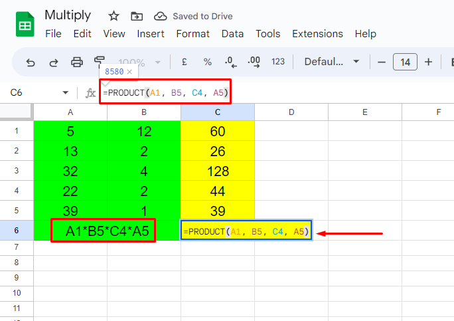Select cell C1 with value 60
This screenshot has width=454, height=321.
point(218,131)
